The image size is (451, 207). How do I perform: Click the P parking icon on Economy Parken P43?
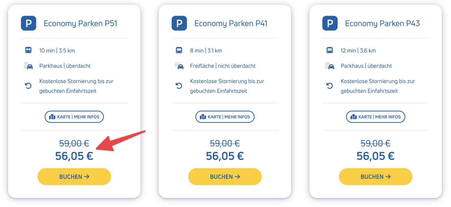[x=330, y=23]
